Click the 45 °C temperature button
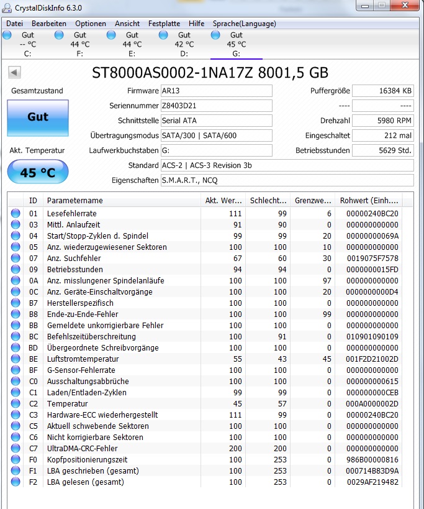 38,172
